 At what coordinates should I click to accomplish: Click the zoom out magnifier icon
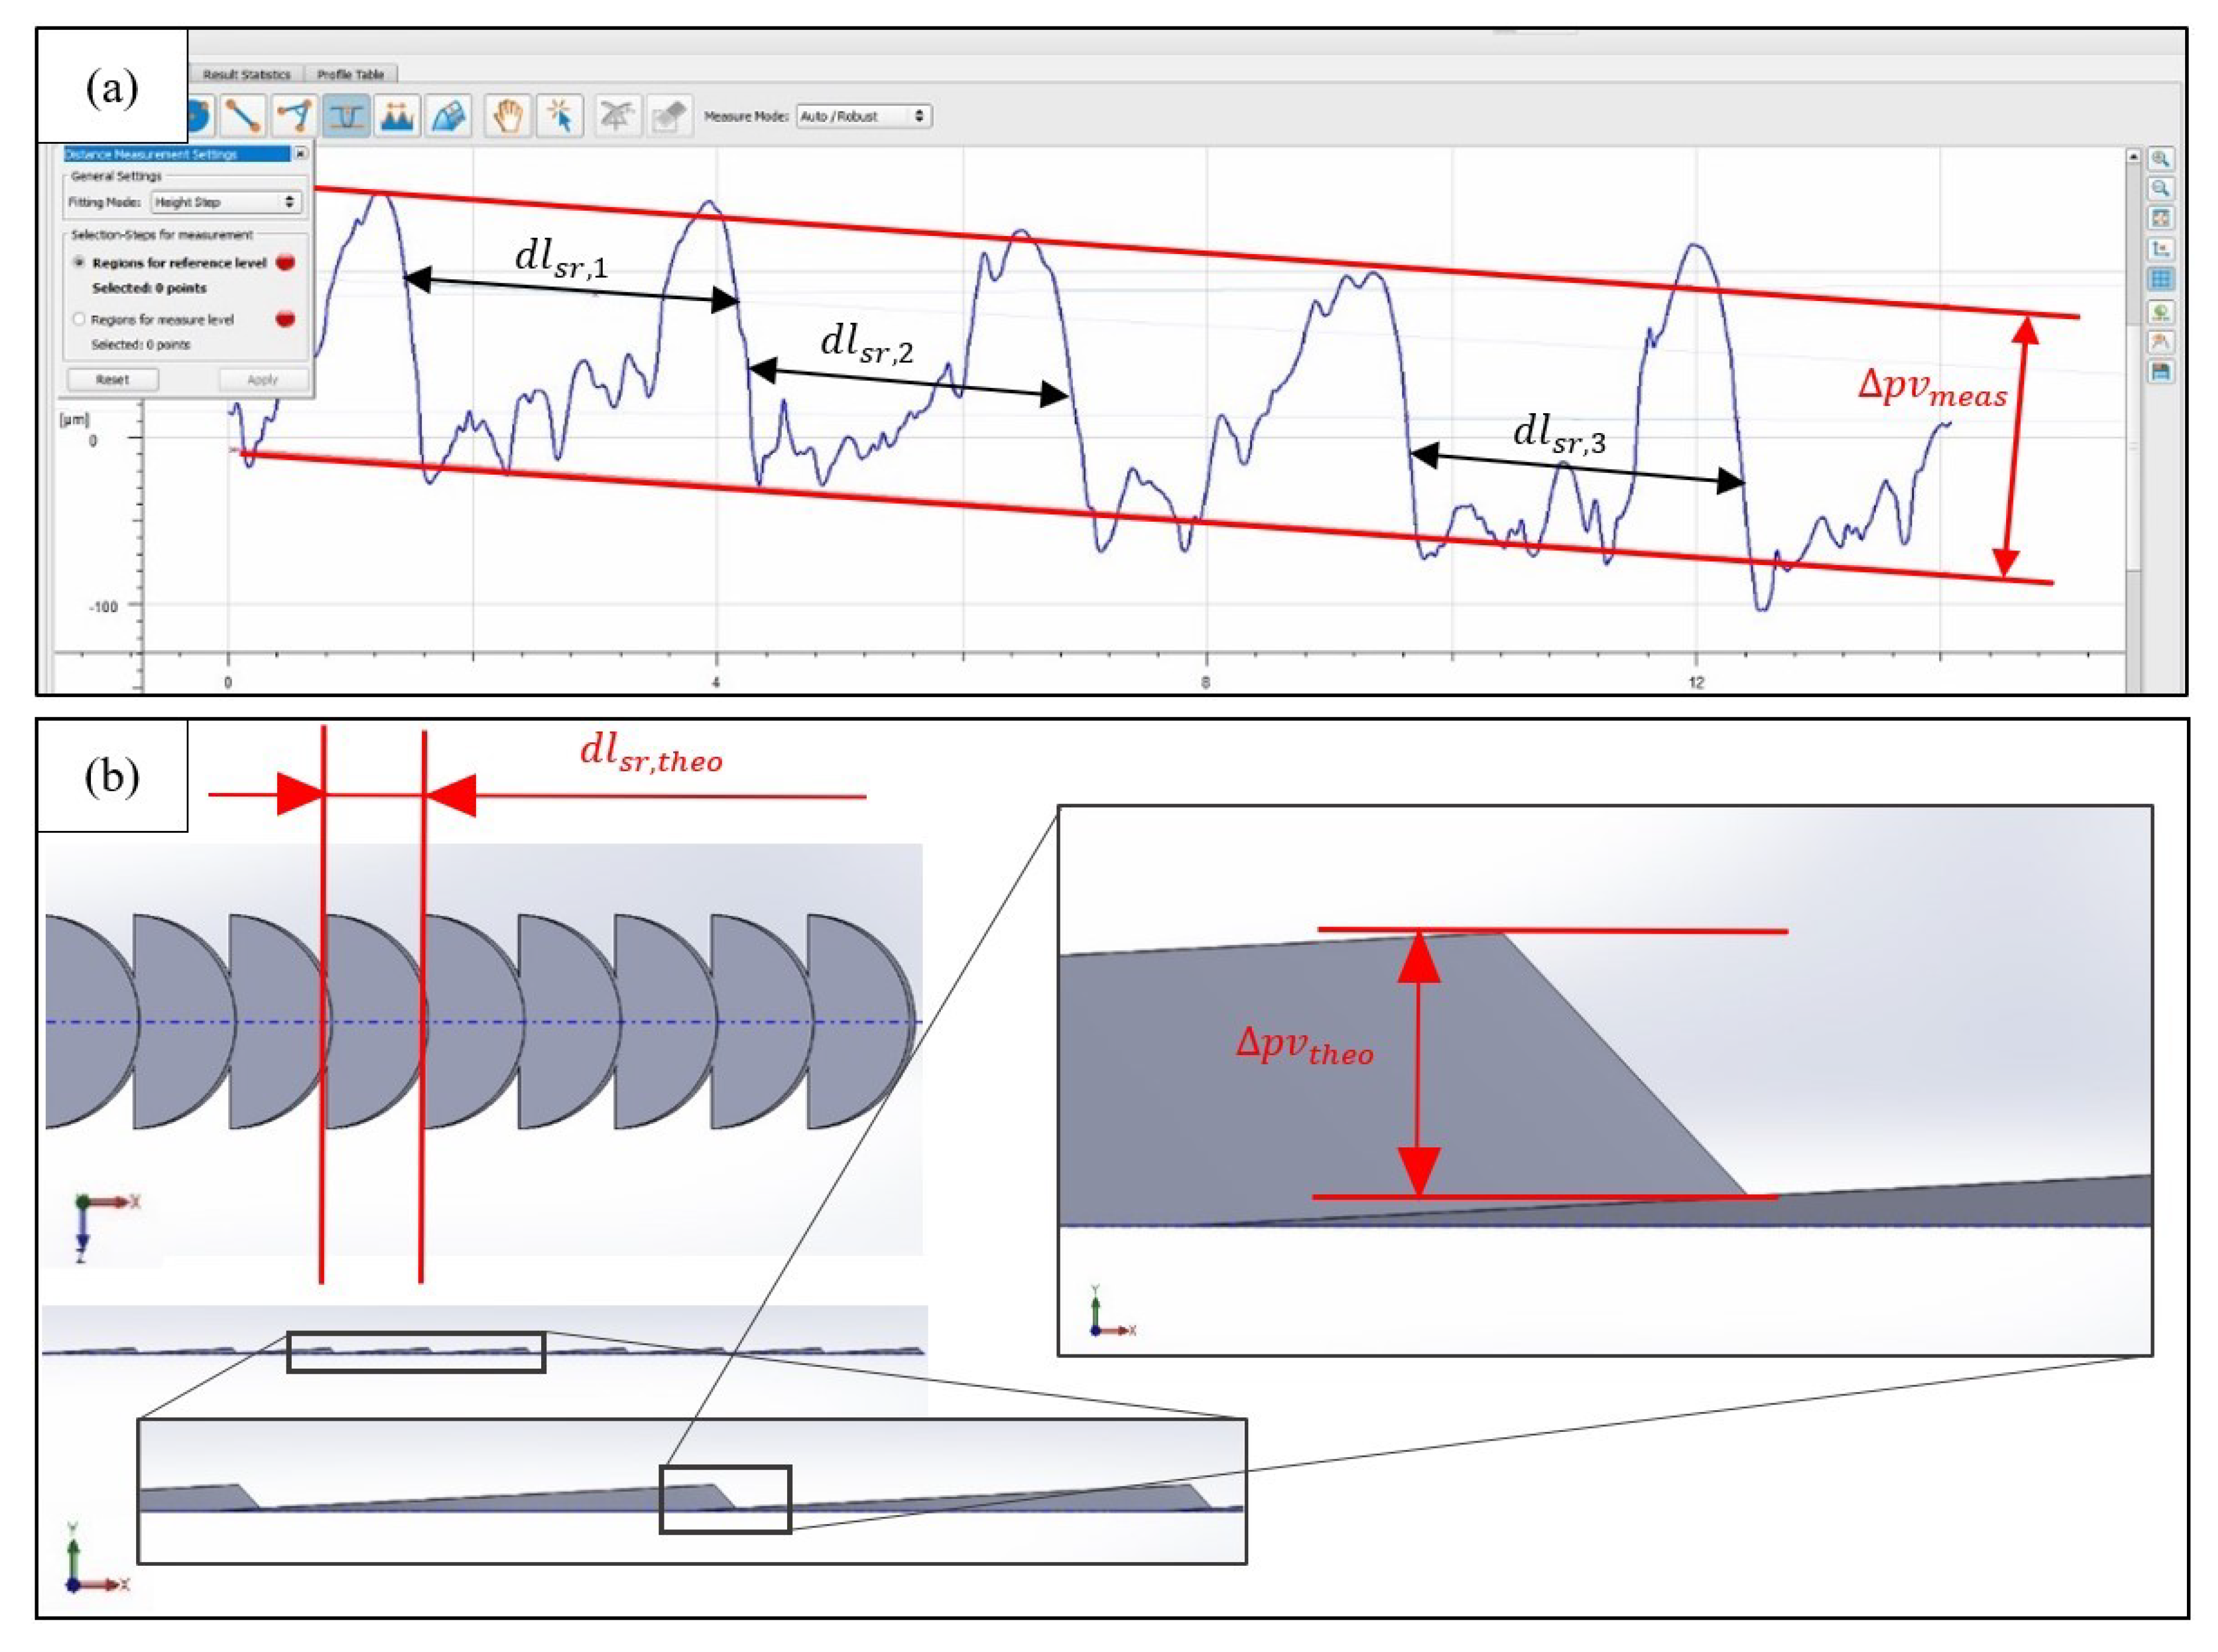tap(2160, 188)
